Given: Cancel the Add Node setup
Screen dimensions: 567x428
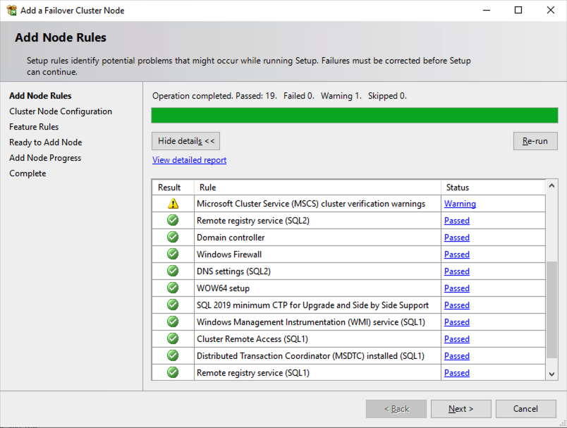Looking at the screenshot, I should tap(525, 409).
